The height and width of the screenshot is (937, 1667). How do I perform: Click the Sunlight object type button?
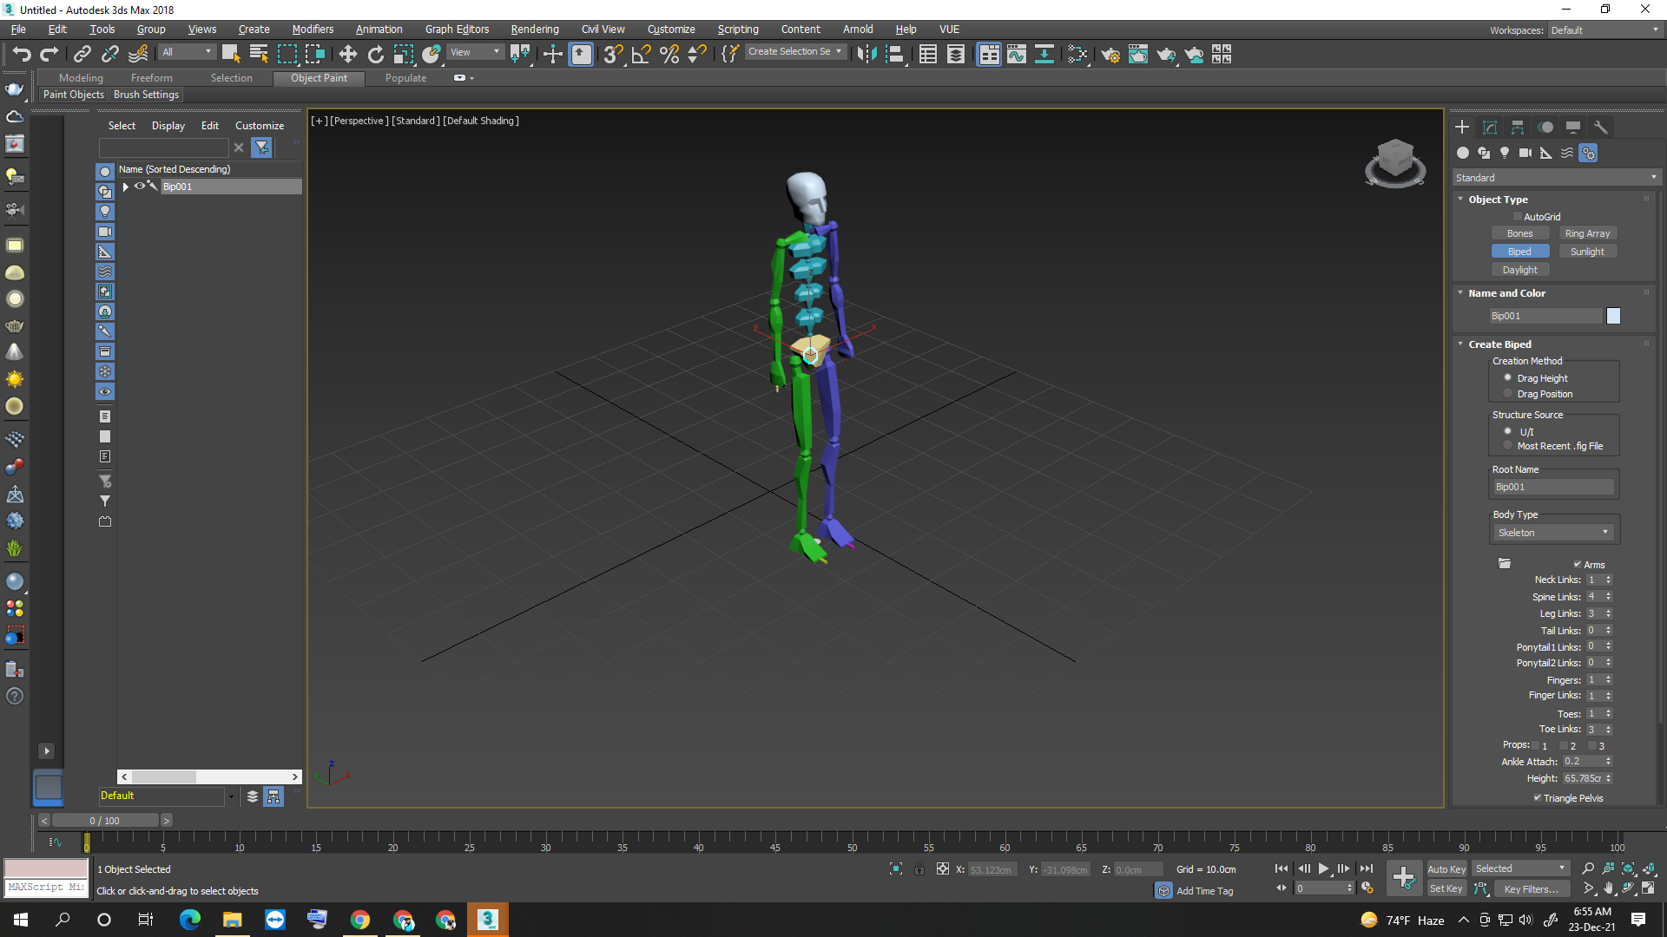coord(1587,252)
